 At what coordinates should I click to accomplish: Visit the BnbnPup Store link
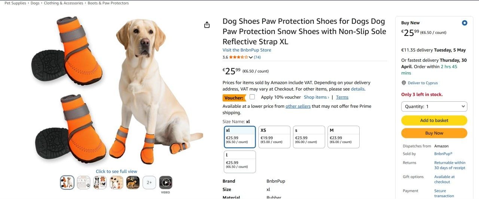coord(247,50)
